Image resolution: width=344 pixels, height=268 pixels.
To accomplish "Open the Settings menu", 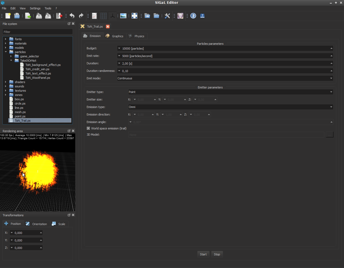I will (35, 8).
